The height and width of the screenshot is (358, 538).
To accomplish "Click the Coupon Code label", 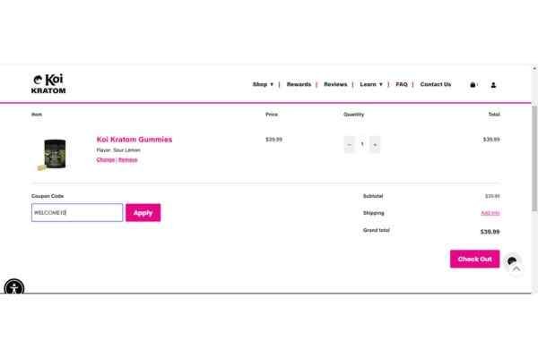I will point(48,196).
